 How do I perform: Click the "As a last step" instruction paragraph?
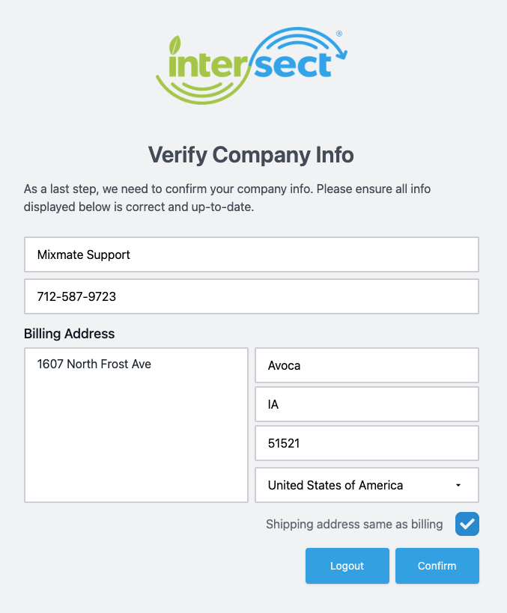(227, 198)
